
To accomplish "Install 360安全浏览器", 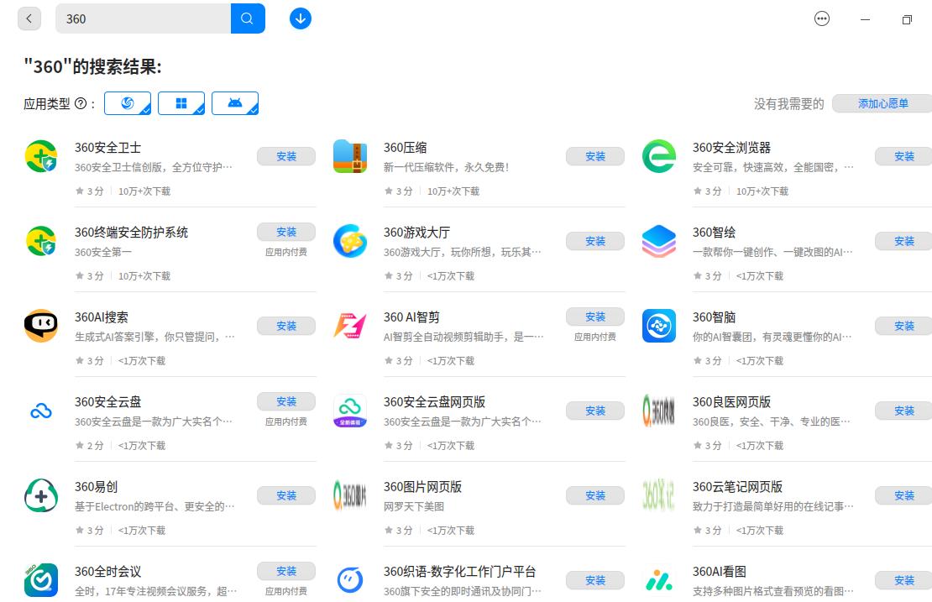I will (903, 156).
